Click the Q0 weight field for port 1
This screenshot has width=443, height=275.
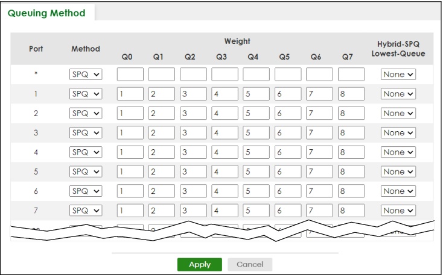pyautogui.click(x=130, y=94)
